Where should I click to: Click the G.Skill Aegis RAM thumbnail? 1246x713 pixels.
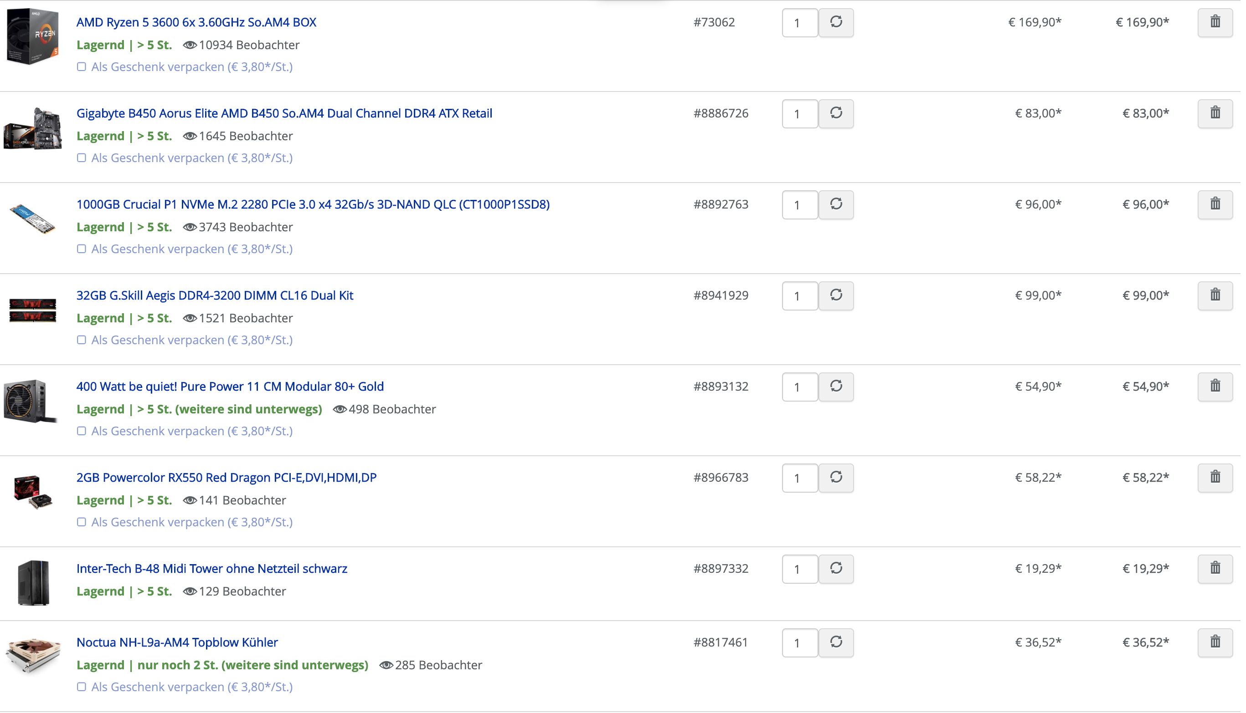[33, 311]
